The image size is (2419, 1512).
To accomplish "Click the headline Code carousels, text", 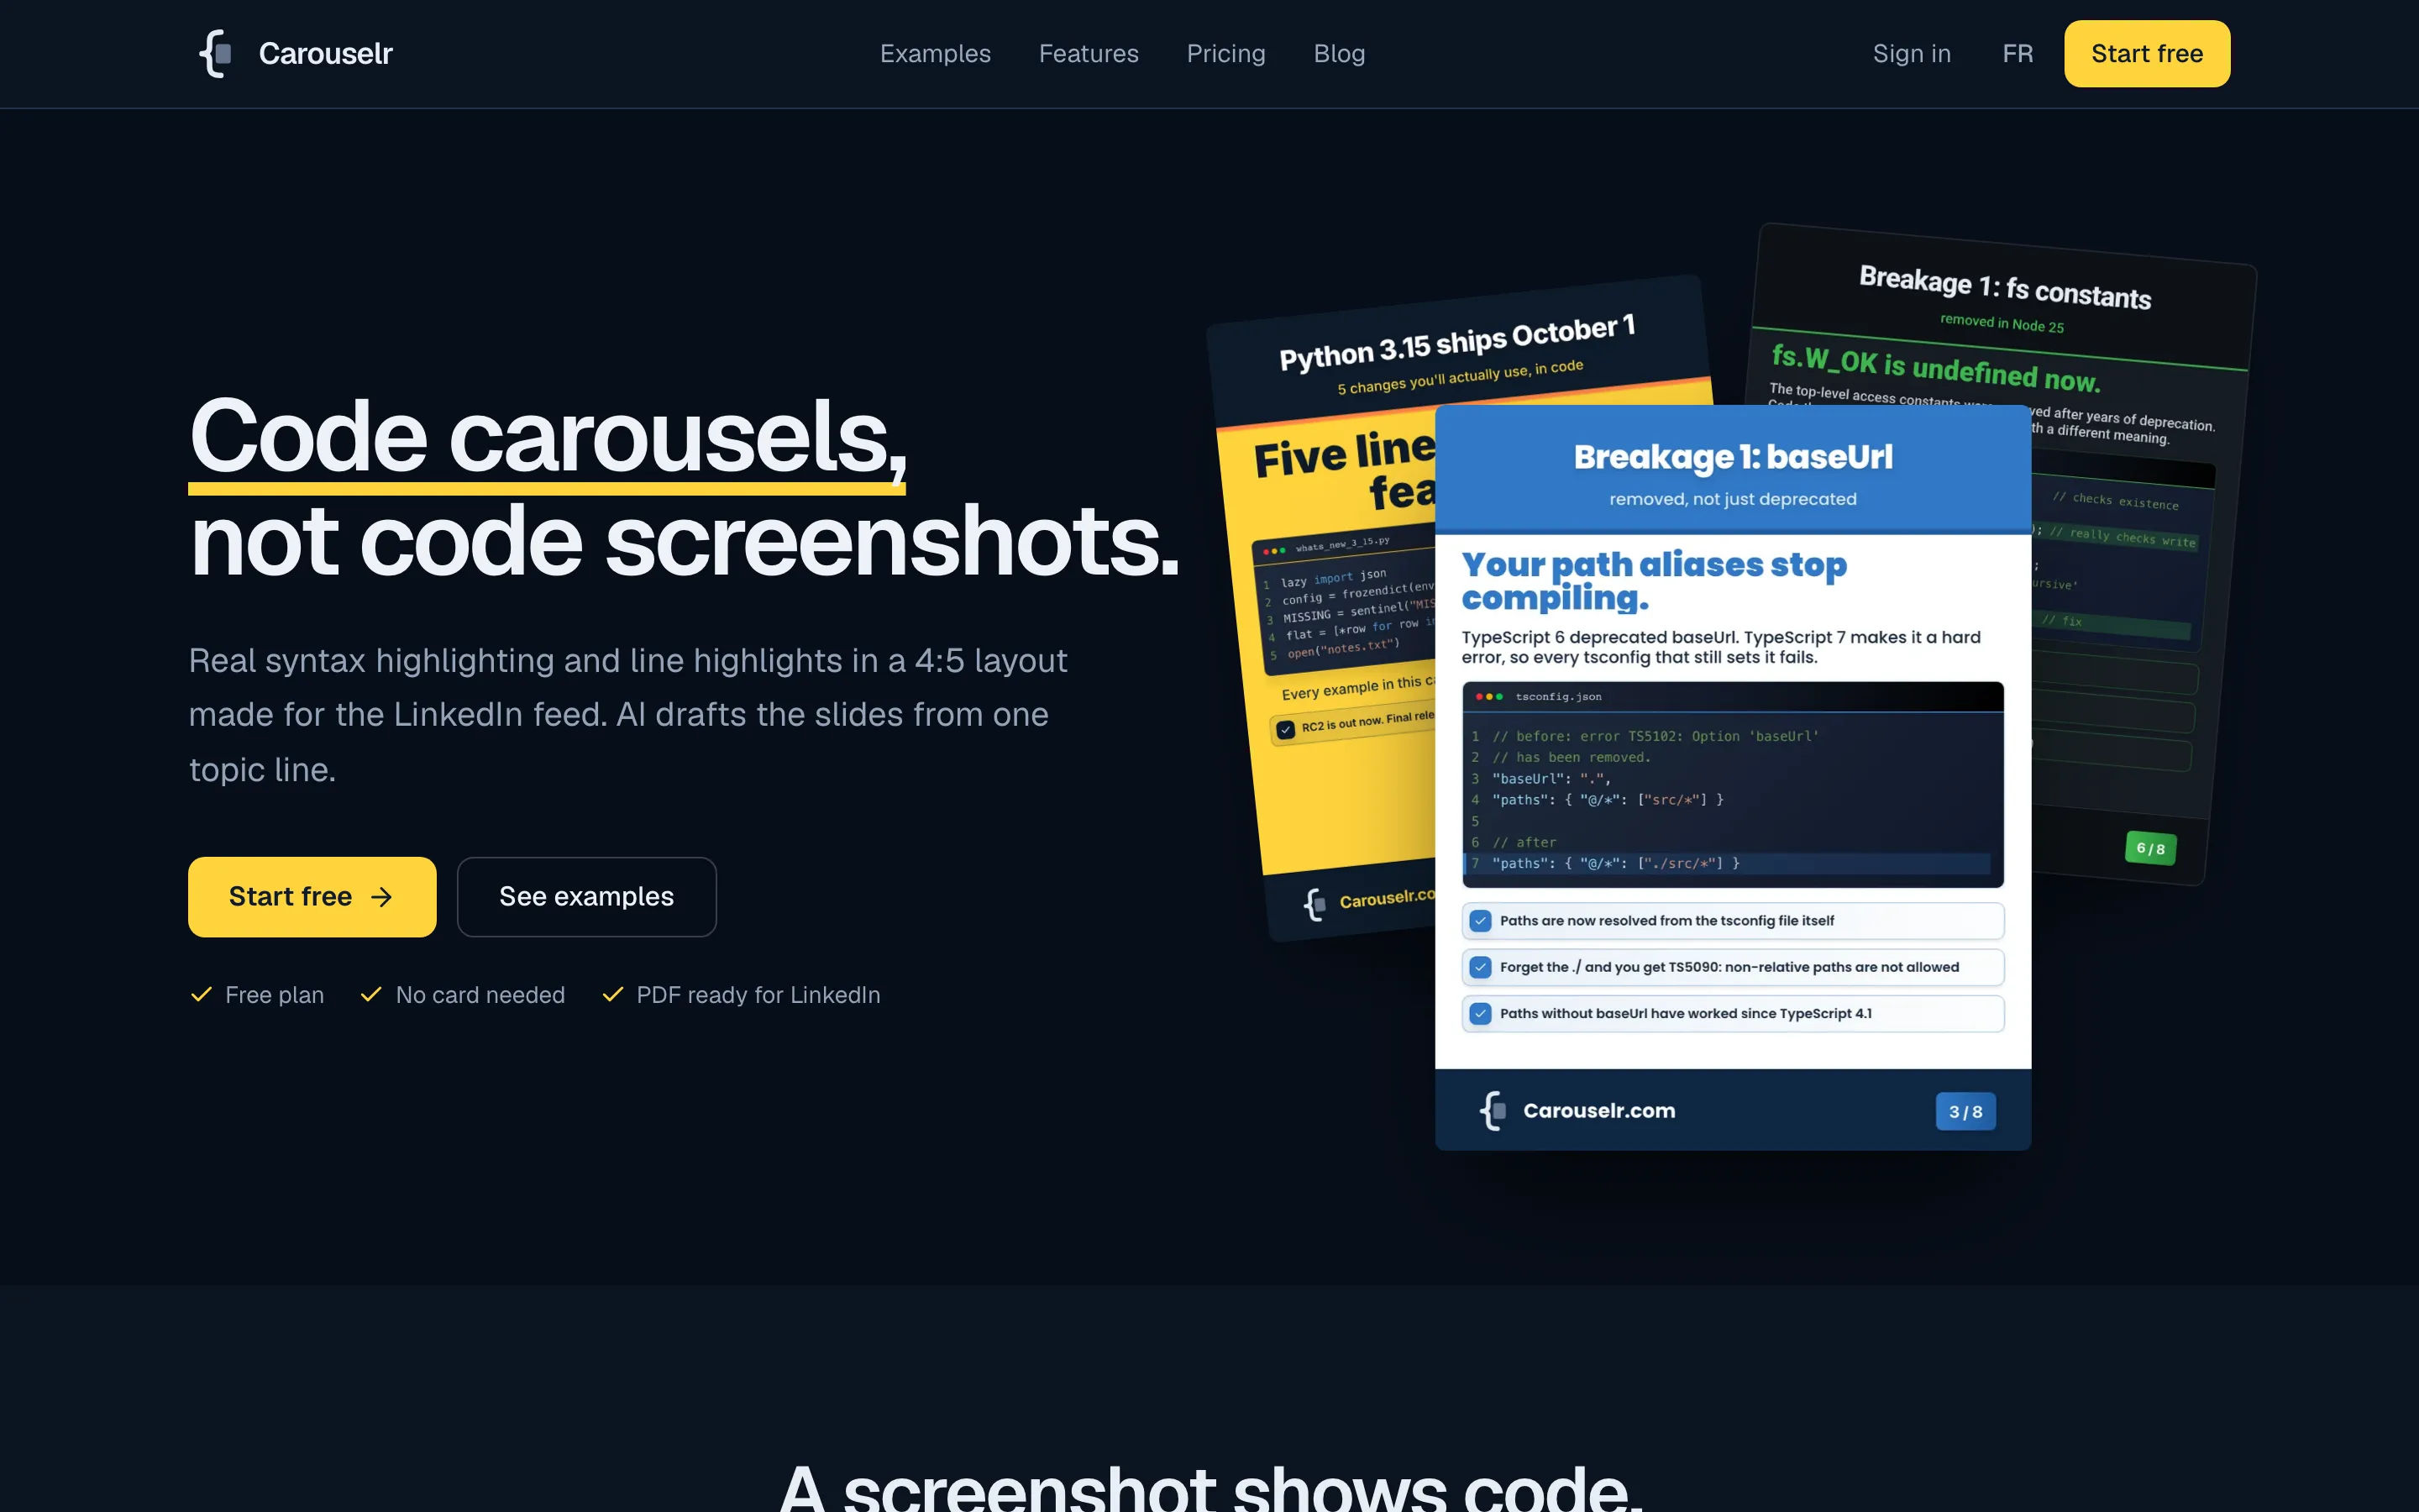I will 548,436.
